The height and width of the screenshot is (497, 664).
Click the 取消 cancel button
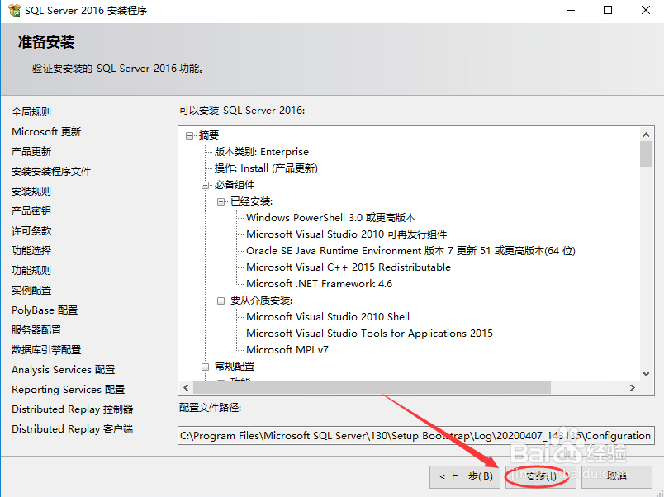click(617, 476)
